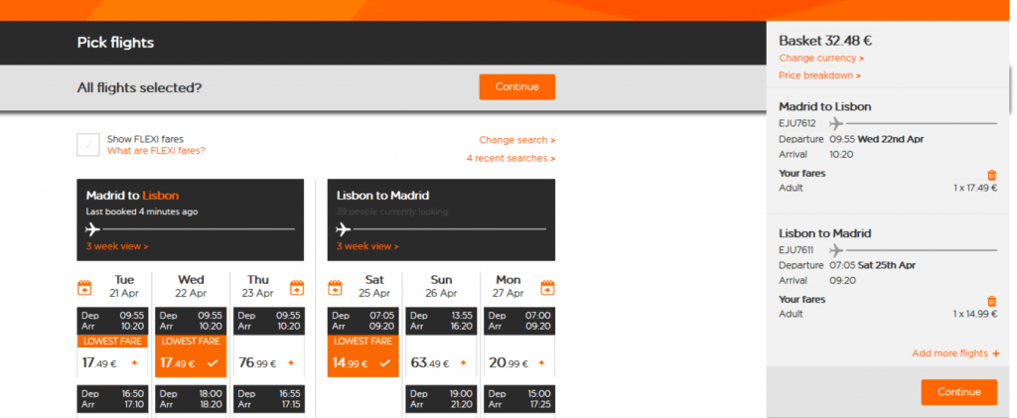Click plus icon on Mon 20.99 € fare

(x=540, y=362)
